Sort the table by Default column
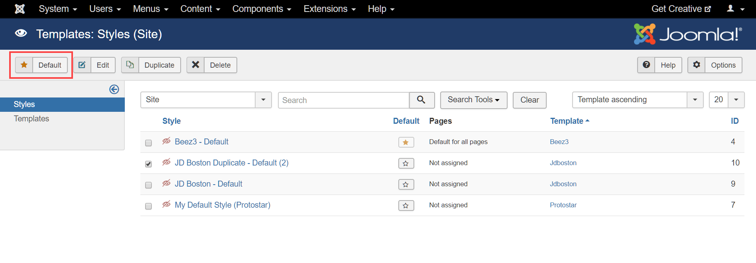This screenshot has height=263, width=756. coord(406,121)
